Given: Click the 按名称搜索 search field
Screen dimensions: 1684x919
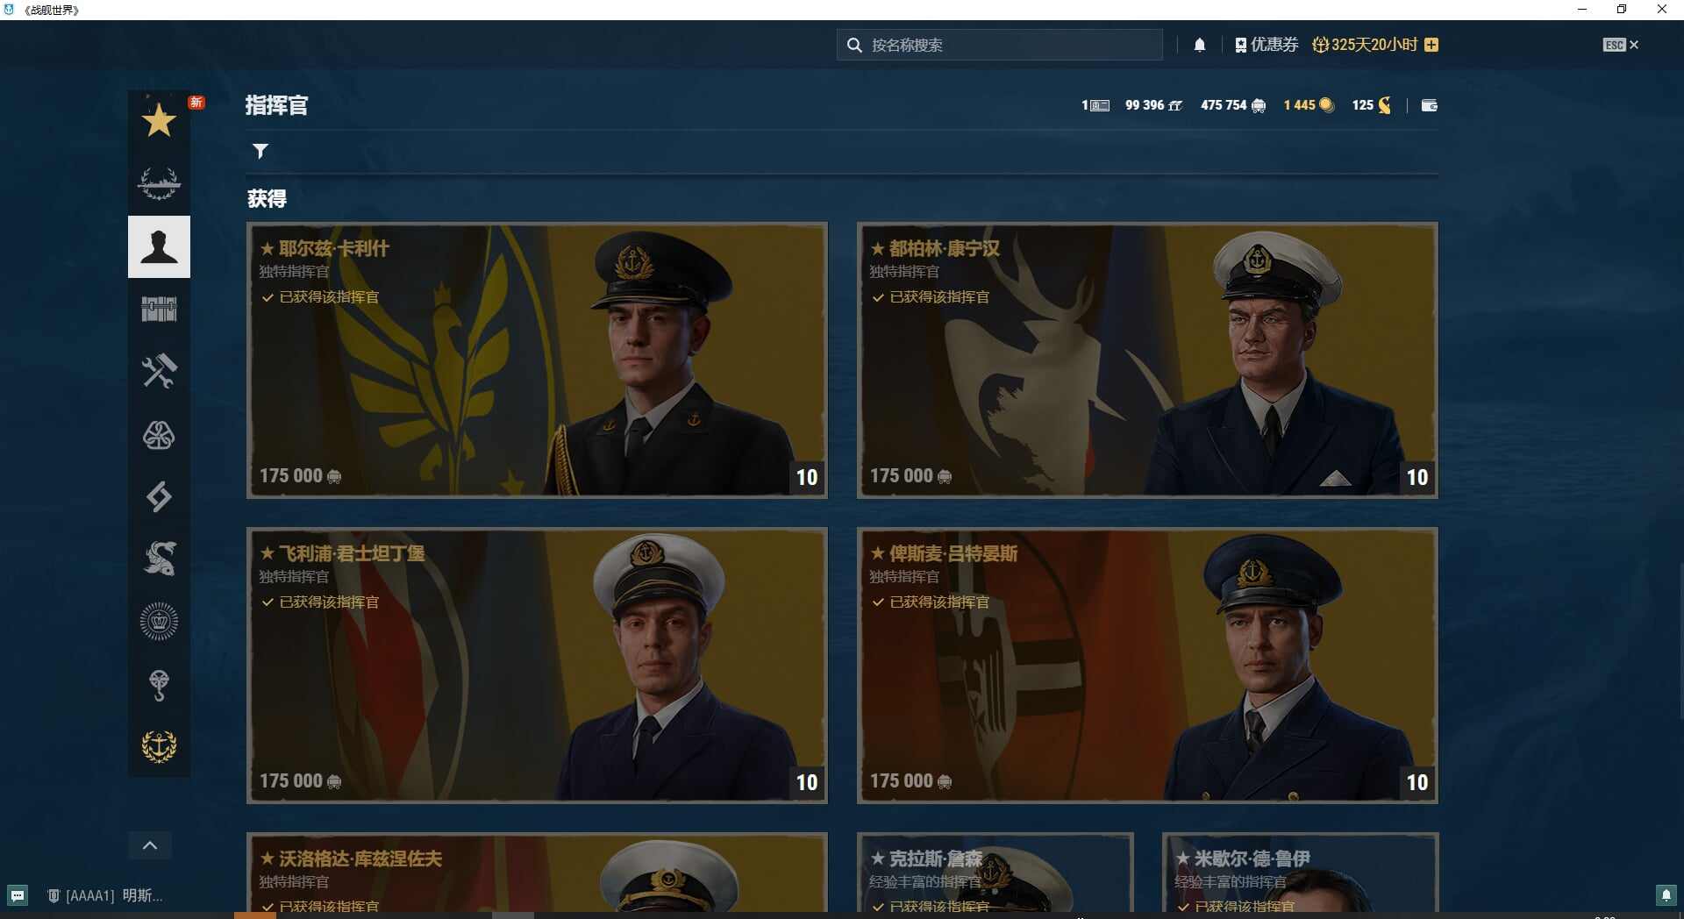Looking at the screenshot, I should point(998,45).
